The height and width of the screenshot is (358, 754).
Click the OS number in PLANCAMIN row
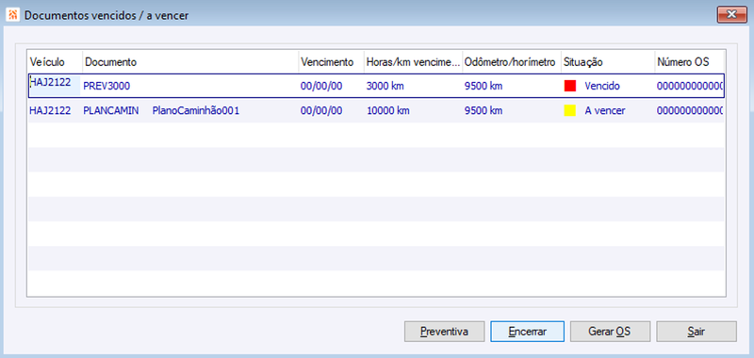coord(690,111)
